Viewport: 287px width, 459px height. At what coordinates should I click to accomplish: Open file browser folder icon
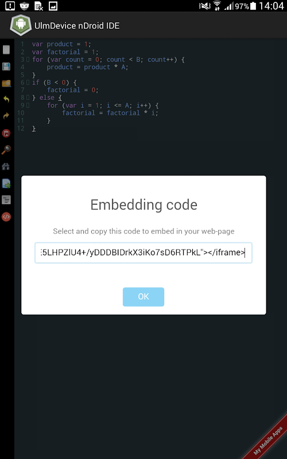pos(6,83)
